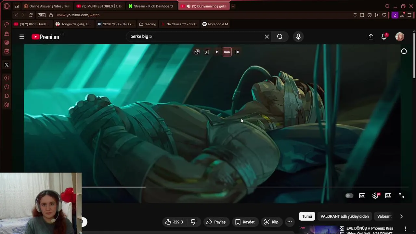This screenshot has width=416, height=234.
Task: Open the video info card icon
Action: [404, 51]
